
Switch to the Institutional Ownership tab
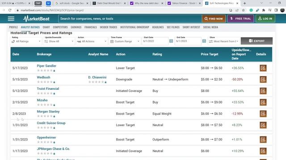(x=135, y=27)
